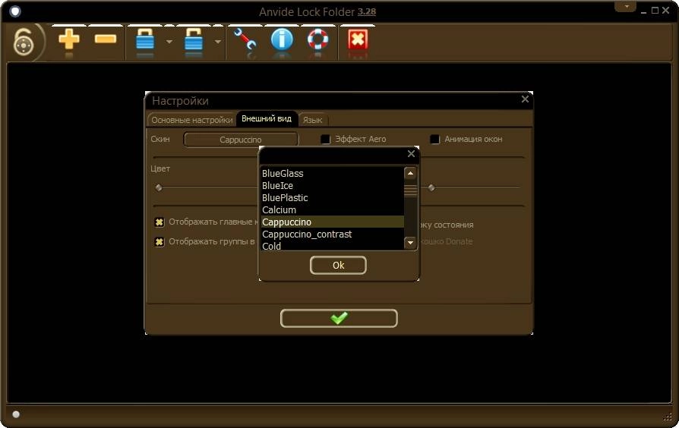The width and height of the screenshot is (679, 428).
Task: Choose BlueIce skin in list
Action: [x=332, y=185]
